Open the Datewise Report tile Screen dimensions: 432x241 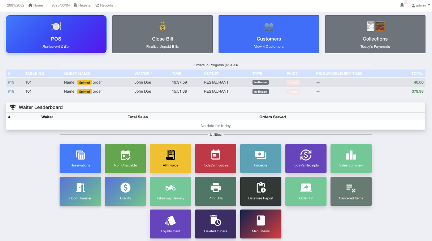[261, 191]
